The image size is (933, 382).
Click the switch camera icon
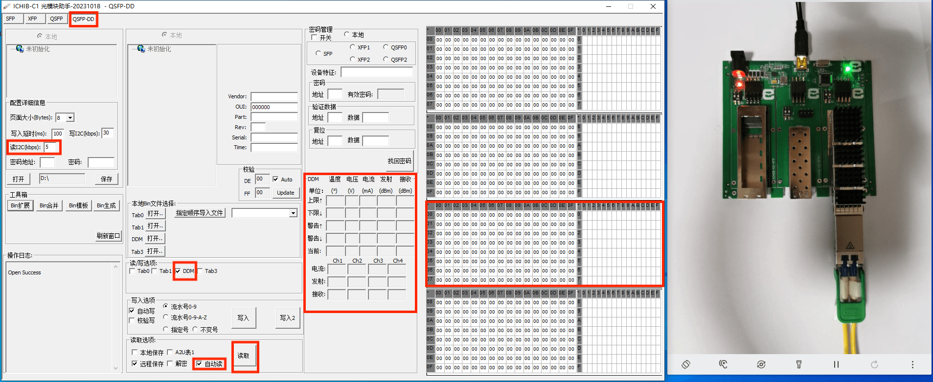pos(761,364)
